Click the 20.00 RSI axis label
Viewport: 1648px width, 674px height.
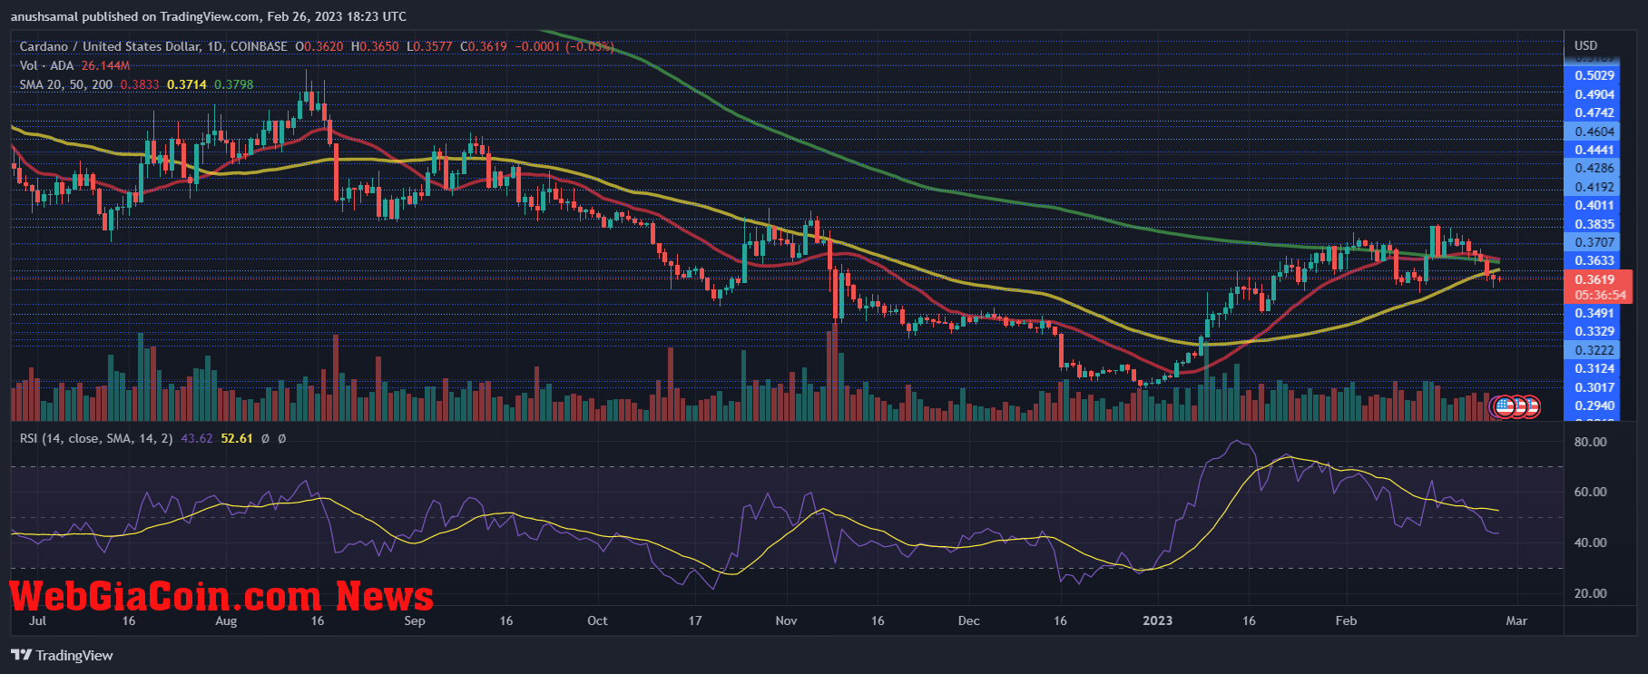1590,593
